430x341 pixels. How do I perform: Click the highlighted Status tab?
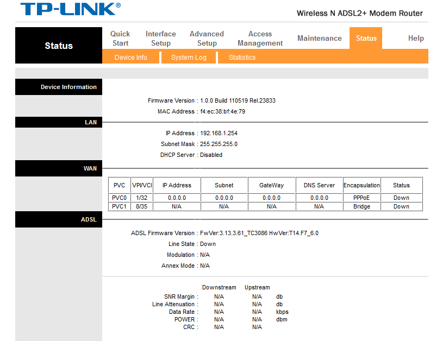tap(366, 39)
